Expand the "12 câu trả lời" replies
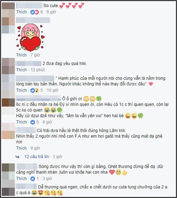The width and height of the screenshot is (177, 198). pyautogui.click(x=37, y=156)
